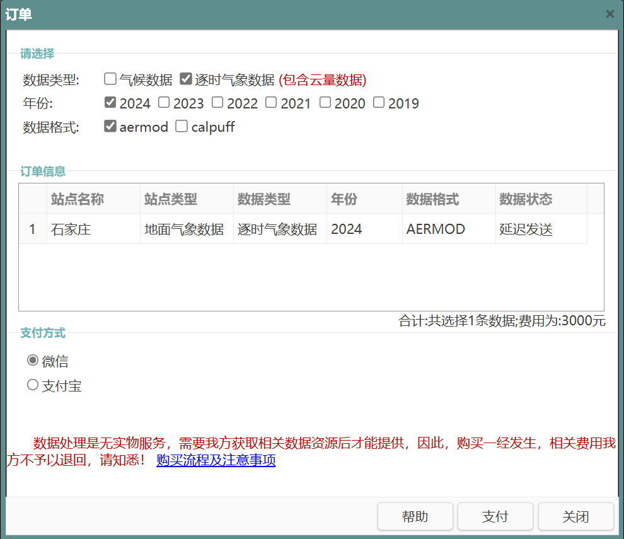Check the 2020 year option
Image resolution: width=624 pixels, height=539 pixels.
(x=325, y=103)
